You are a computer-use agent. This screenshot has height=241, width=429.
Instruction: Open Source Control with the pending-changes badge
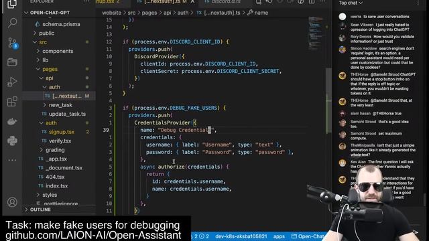point(12,43)
